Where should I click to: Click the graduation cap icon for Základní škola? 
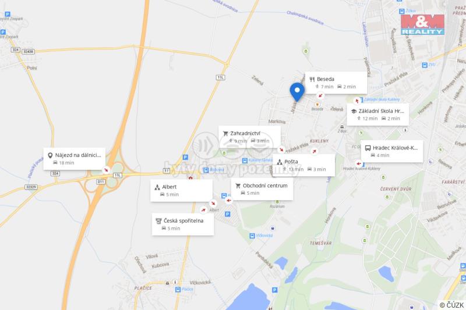tap(354, 111)
